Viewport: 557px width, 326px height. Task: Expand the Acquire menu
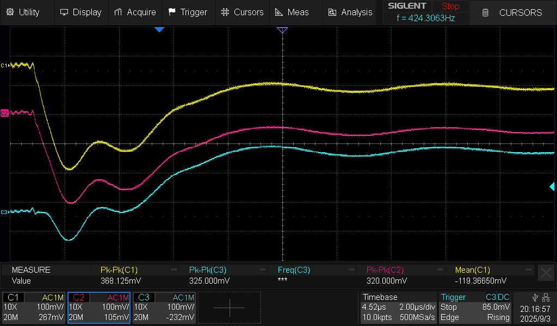coord(135,12)
